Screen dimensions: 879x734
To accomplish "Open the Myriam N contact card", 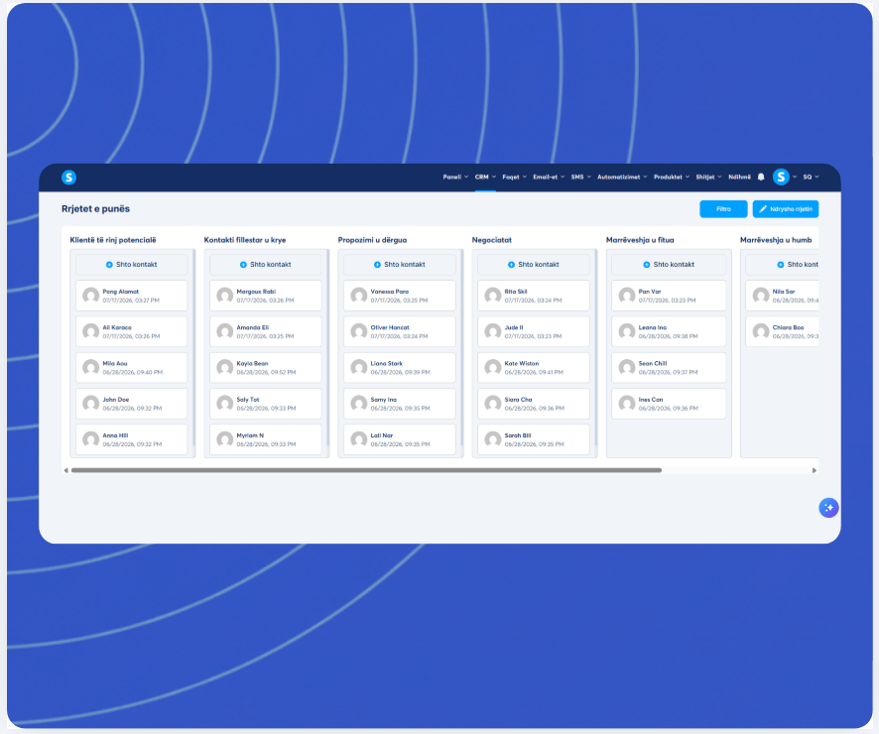I will click(266, 439).
